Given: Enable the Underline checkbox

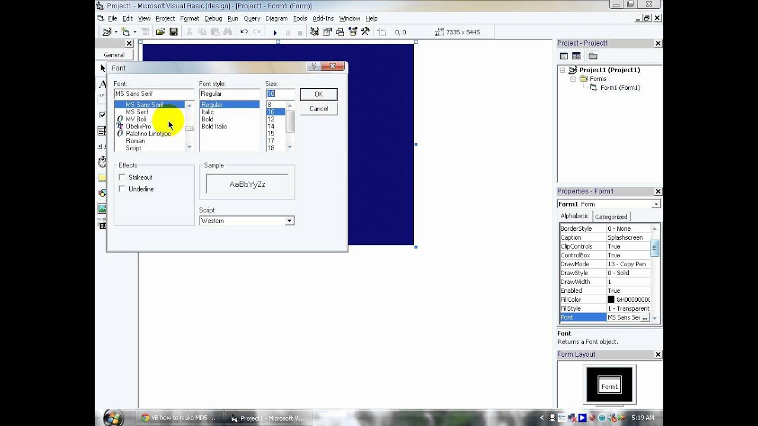Looking at the screenshot, I should point(122,189).
